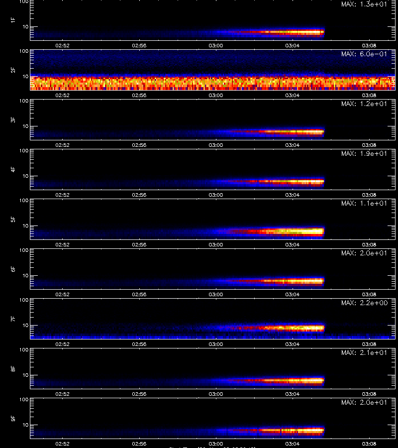Select the MAX: 2.1e+01 readout
The width and height of the screenshot is (398, 448).
(x=364, y=352)
